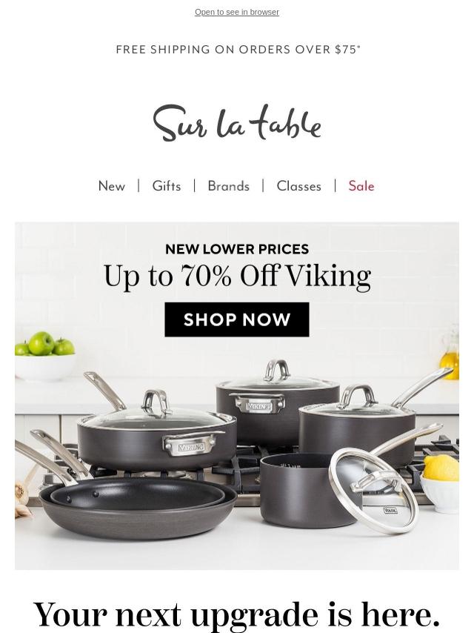Click the covered saucepan on right burner
This screenshot has width=474, height=633.
pyautogui.click(x=357, y=428)
